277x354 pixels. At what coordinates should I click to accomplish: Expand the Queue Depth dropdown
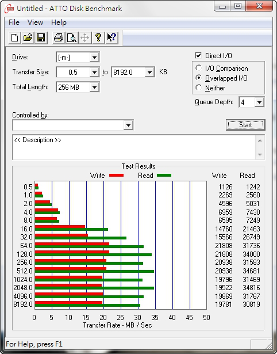(x=259, y=102)
